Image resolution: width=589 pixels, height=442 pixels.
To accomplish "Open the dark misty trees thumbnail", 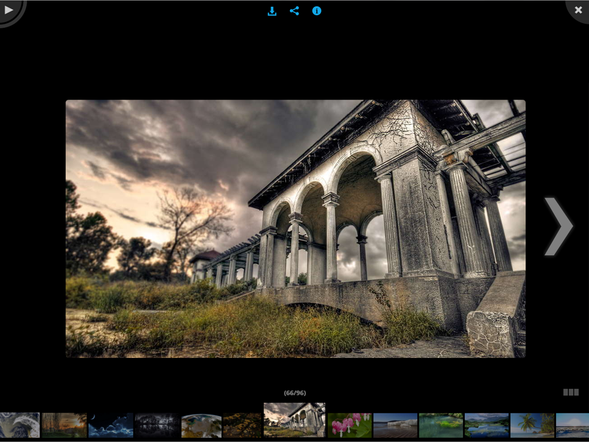I will (x=157, y=425).
